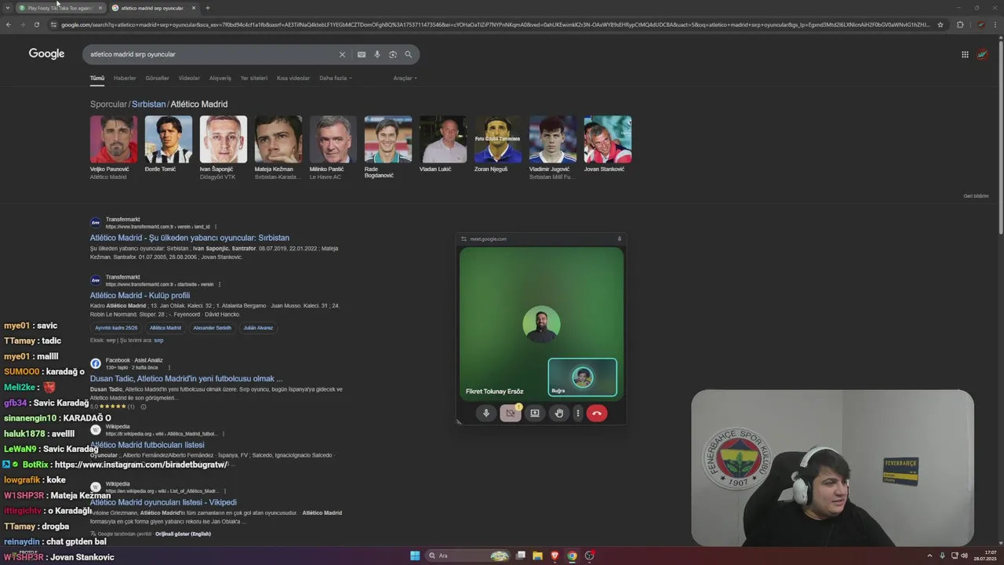Click the Sporcular breadcrumb link
1004x565 pixels.
coord(108,104)
